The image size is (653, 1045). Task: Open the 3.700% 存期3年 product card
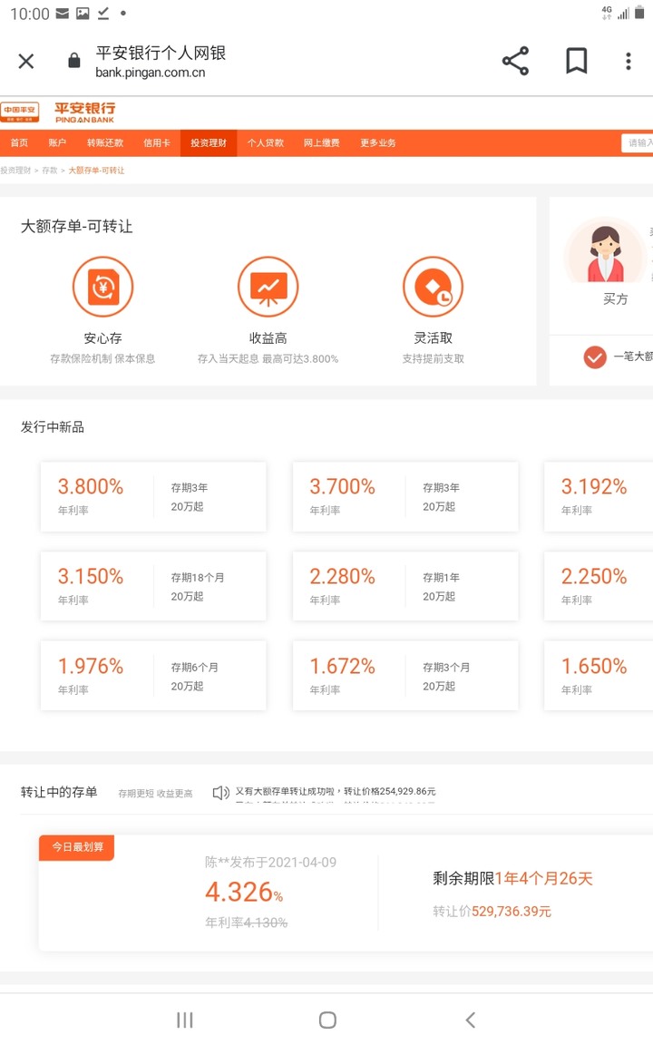405,496
